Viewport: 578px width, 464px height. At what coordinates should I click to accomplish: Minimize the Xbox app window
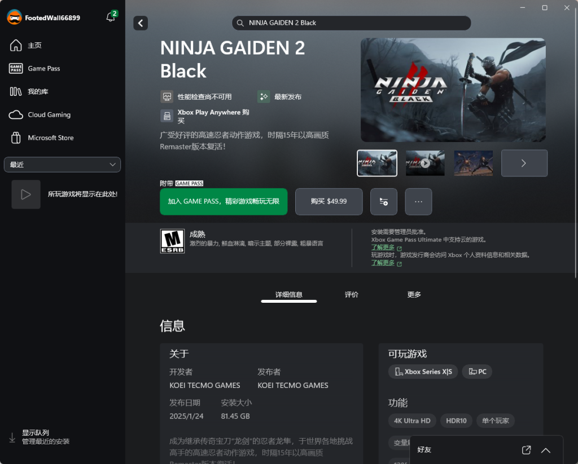point(522,8)
